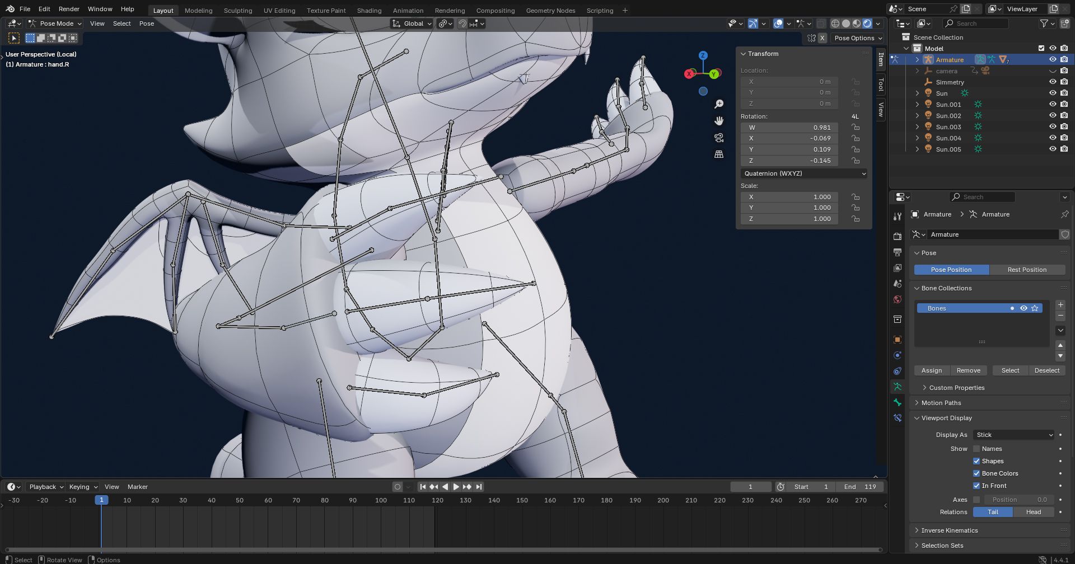Click the zoom view magnifier icon

(719, 104)
